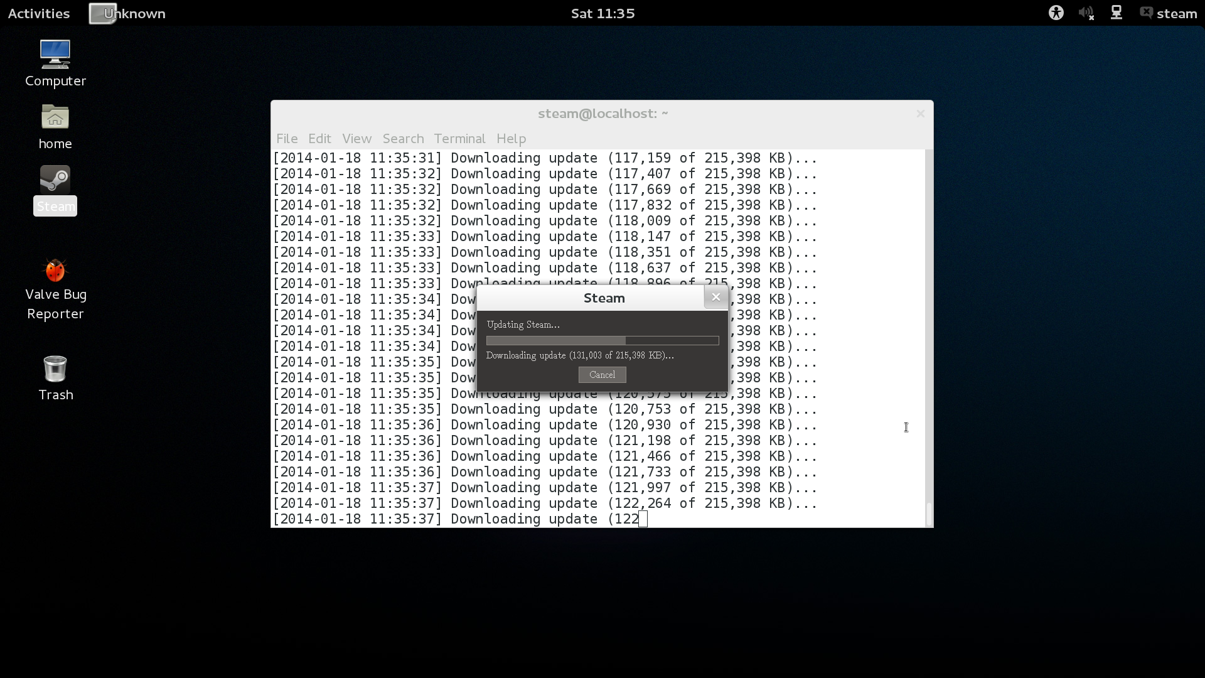This screenshot has width=1205, height=678.
Task: Close the Steam update dialog
Action: [715, 297]
